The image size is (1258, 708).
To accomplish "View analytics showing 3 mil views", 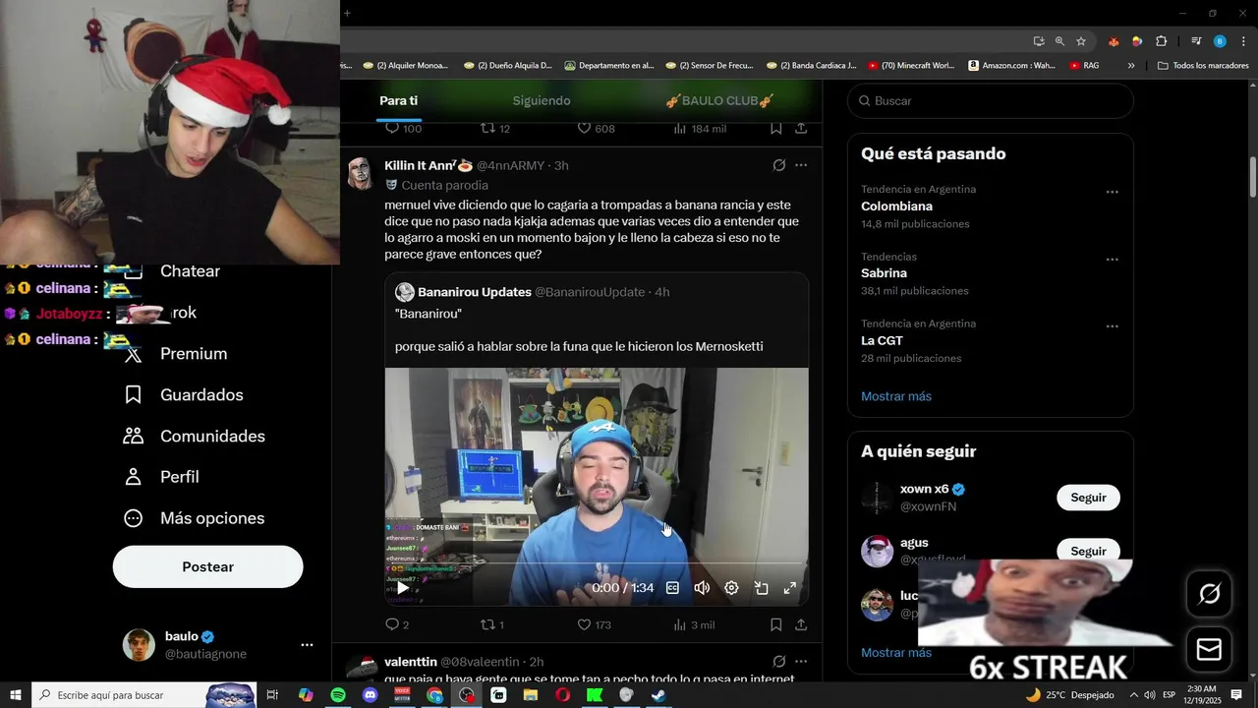I will point(679,624).
